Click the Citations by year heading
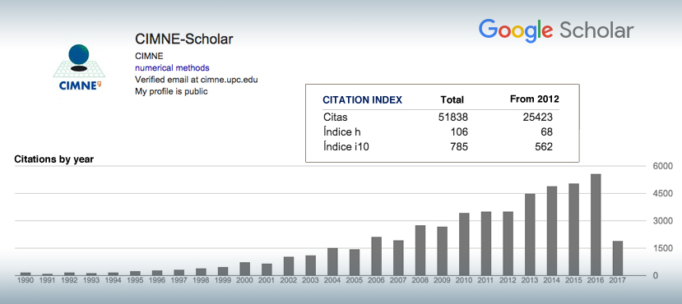682x304 pixels. [x=54, y=159]
